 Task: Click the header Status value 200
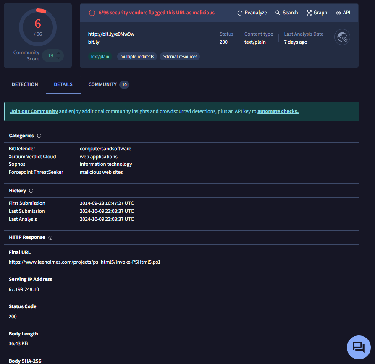[223, 42]
